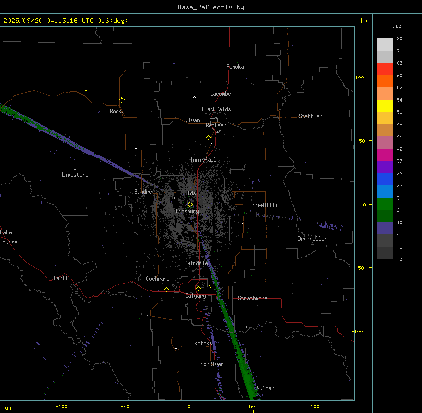Pick the red 60-65 dBZ legend swatch
Image resolution: width=422 pixels, height=413 pixels.
(385, 69)
